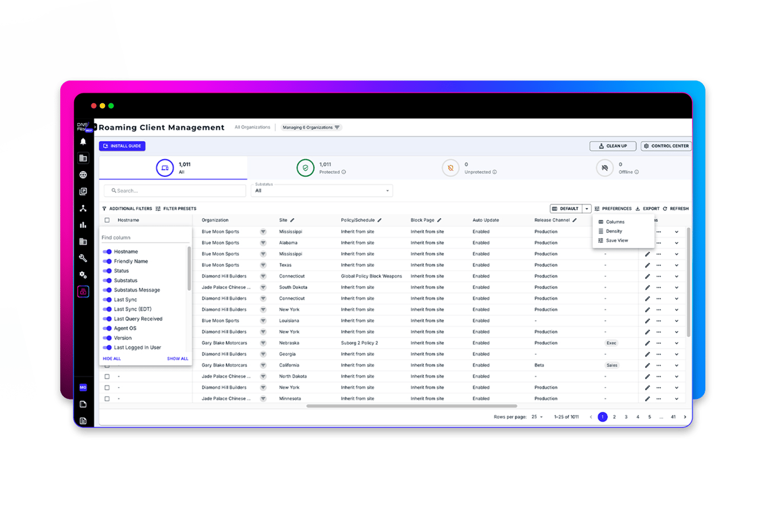Select the Unprotected clients tab
Viewport: 766px width, 510px height.
[469, 168]
